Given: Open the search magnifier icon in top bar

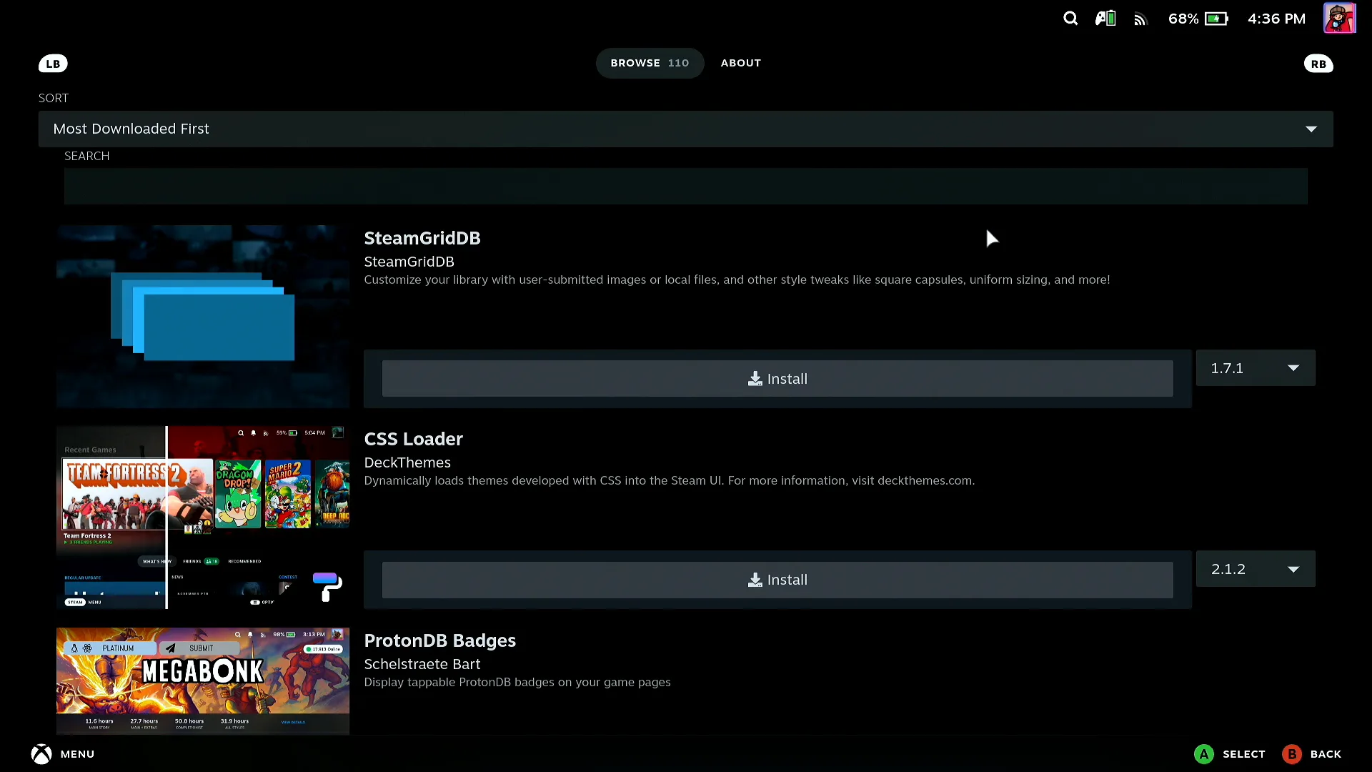Looking at the screenshot, I should (x=1070, y=19).
